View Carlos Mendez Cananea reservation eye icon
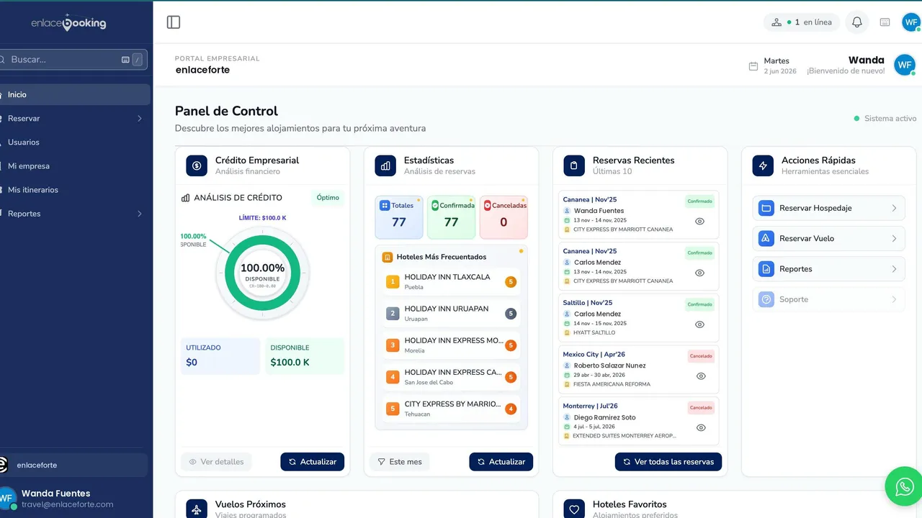This screenshot has height=518, width=922. coord(699,273)
